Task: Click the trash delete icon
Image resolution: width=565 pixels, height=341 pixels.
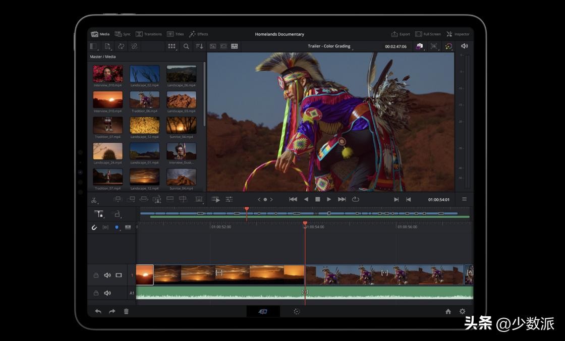Action: 126,312
